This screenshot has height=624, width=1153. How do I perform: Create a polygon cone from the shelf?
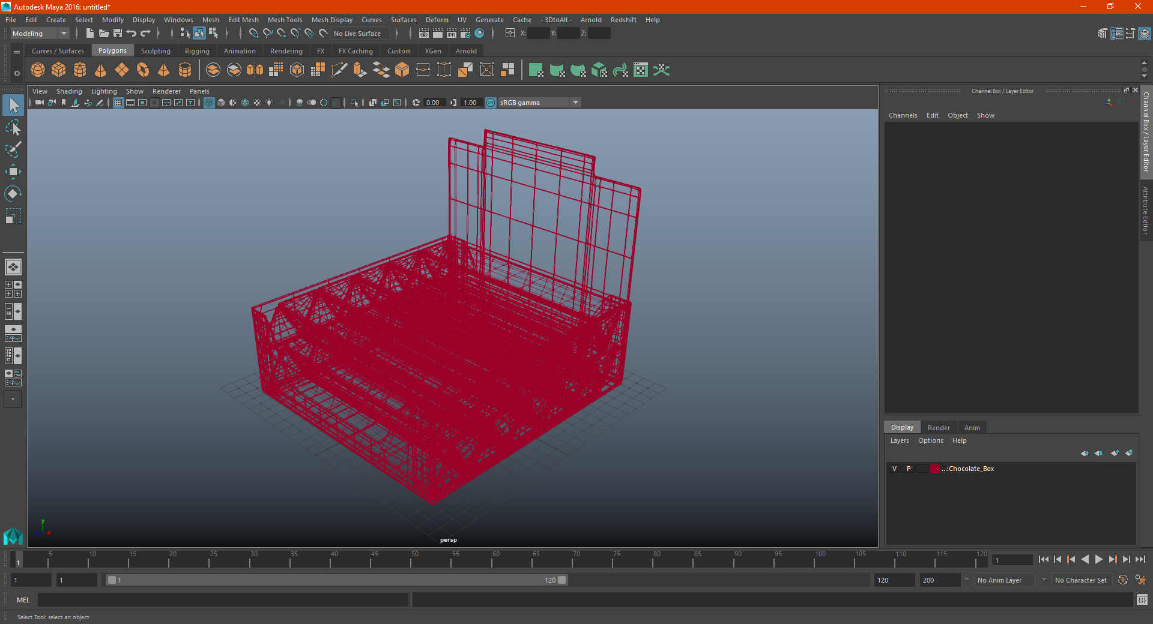[101, 70]
